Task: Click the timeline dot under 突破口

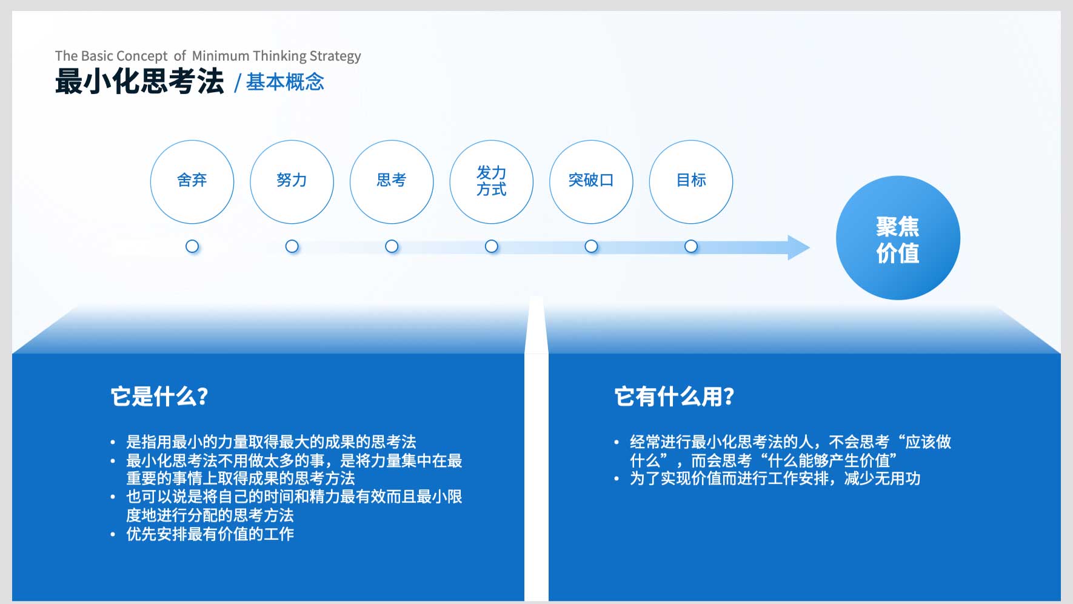Action: point(591,246)
